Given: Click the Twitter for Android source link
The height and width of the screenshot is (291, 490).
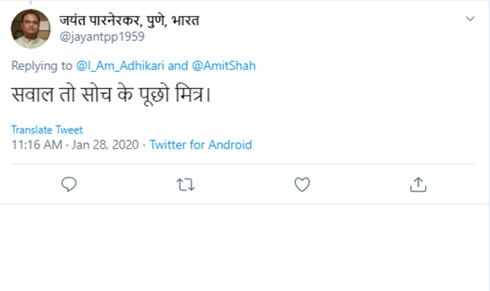Looking at the screenshot, I should (x=201, y=144).
